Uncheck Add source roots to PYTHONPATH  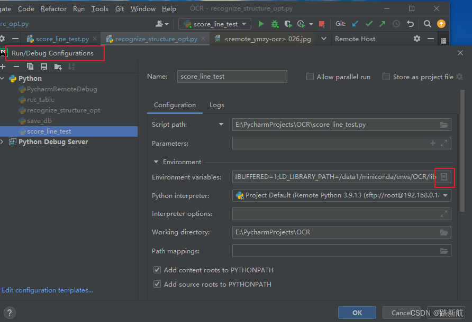click(157, 284)
